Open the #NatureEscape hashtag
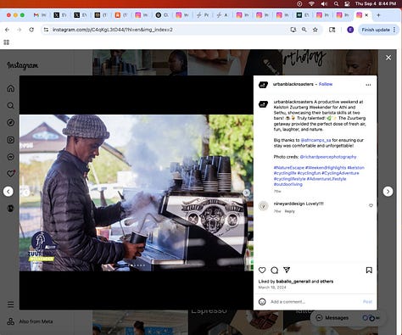 [x=288, y=168]
